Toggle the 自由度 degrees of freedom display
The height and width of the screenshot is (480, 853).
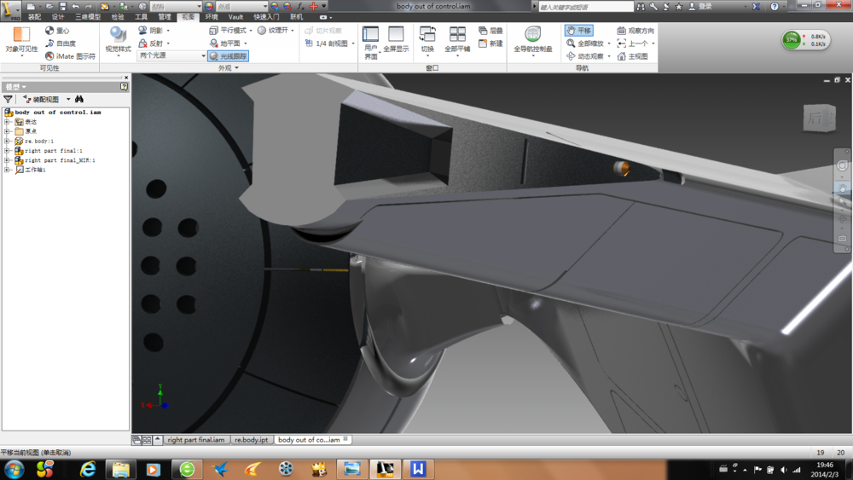(x=61, y=43)
